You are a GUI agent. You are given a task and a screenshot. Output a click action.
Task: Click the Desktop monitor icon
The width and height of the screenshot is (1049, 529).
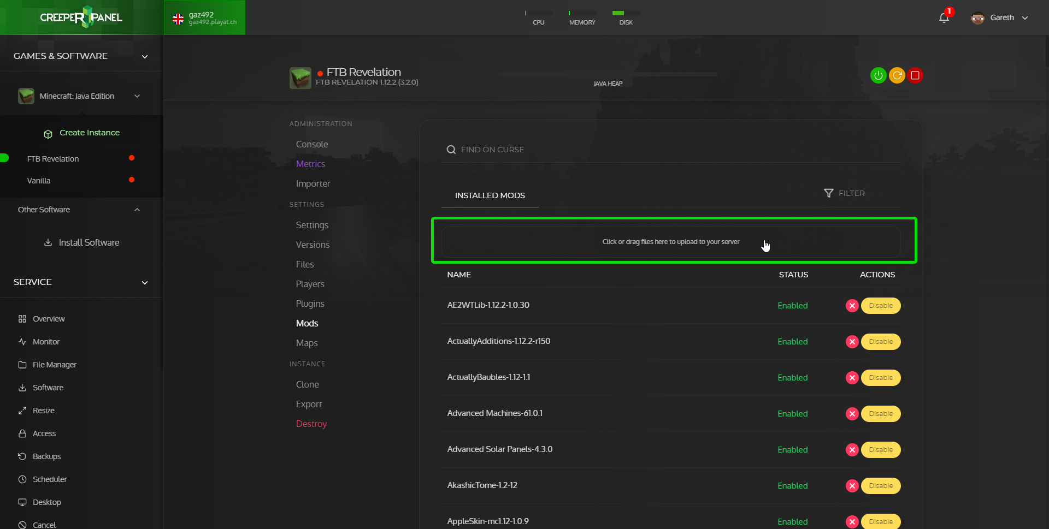(22, 502)
